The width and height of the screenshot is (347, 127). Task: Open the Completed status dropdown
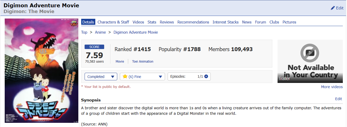pyautogui.click(x=101, y=77)
